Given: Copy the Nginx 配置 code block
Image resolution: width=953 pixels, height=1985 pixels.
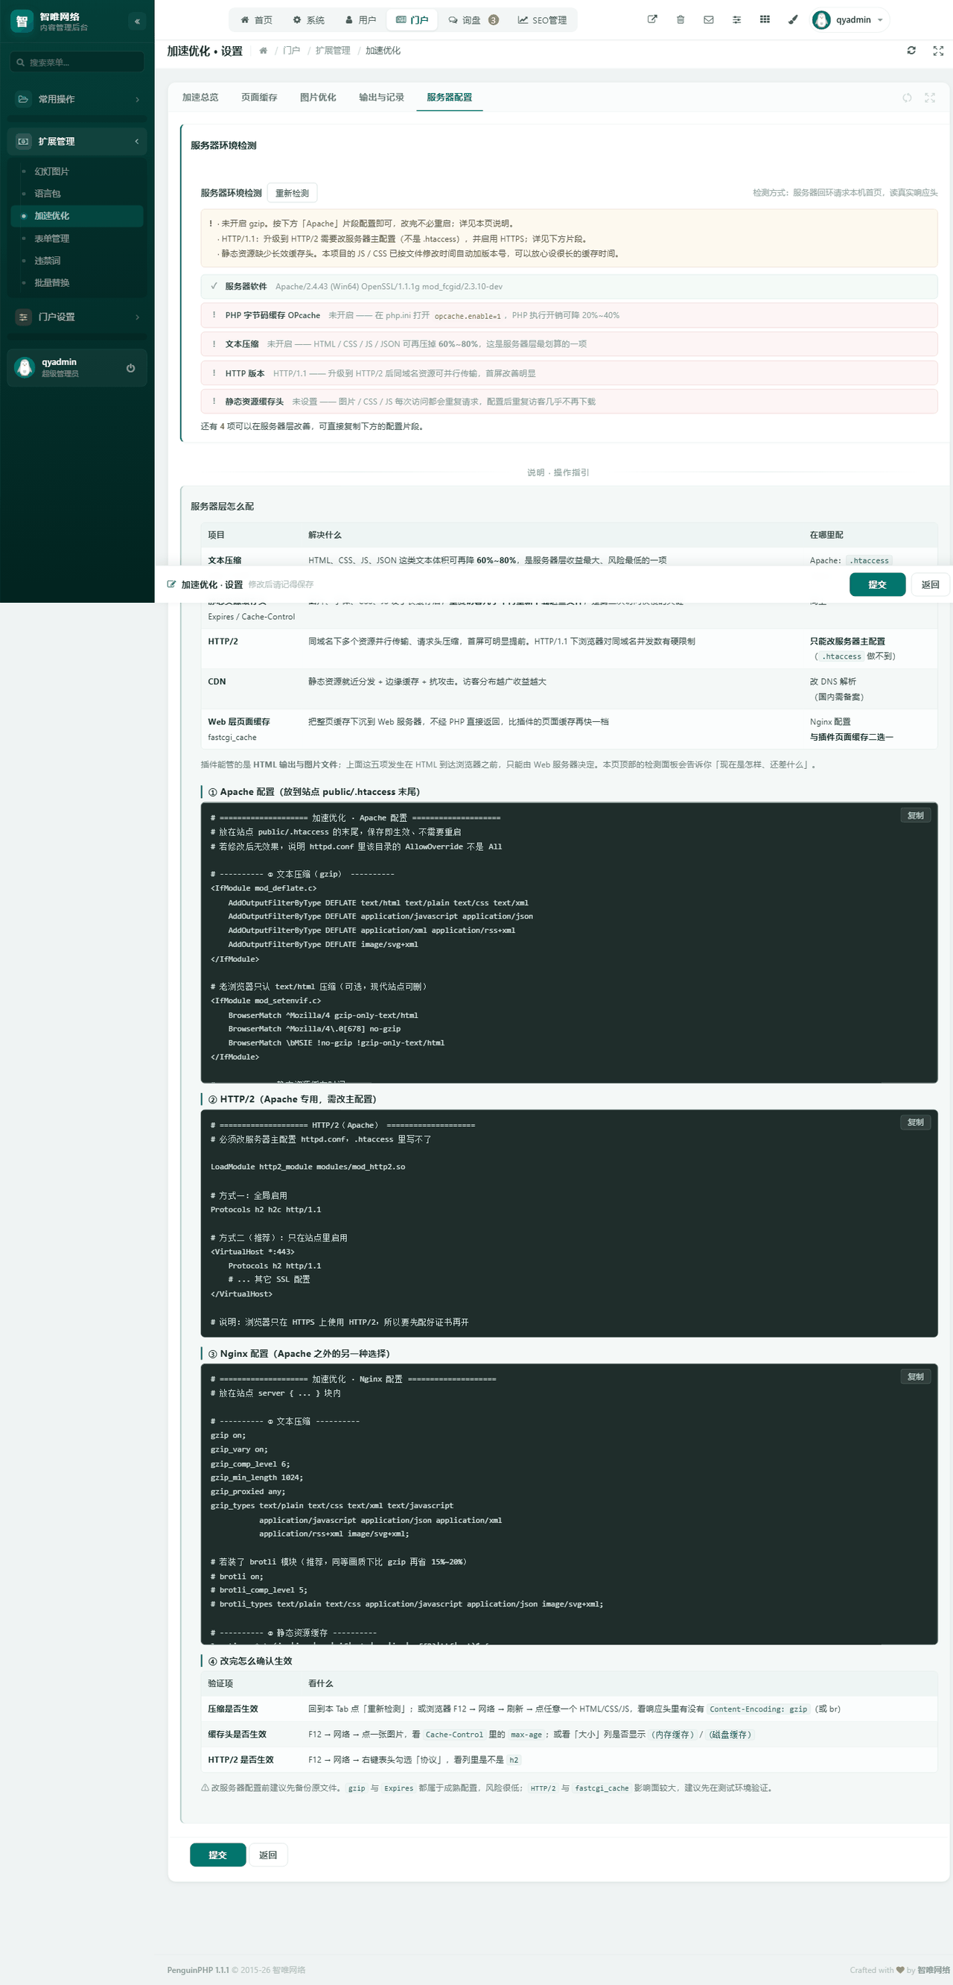Looking at the screenshot, I should [915, 1377].
